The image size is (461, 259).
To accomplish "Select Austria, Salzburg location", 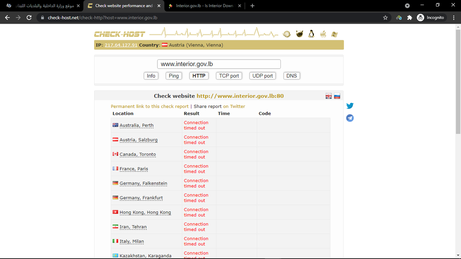I will pyautogui.click(x=138, y=140).
